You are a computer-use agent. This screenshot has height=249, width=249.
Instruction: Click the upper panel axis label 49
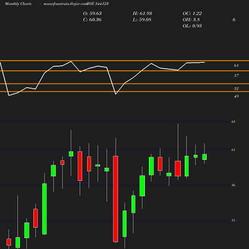tap(236, 96)
